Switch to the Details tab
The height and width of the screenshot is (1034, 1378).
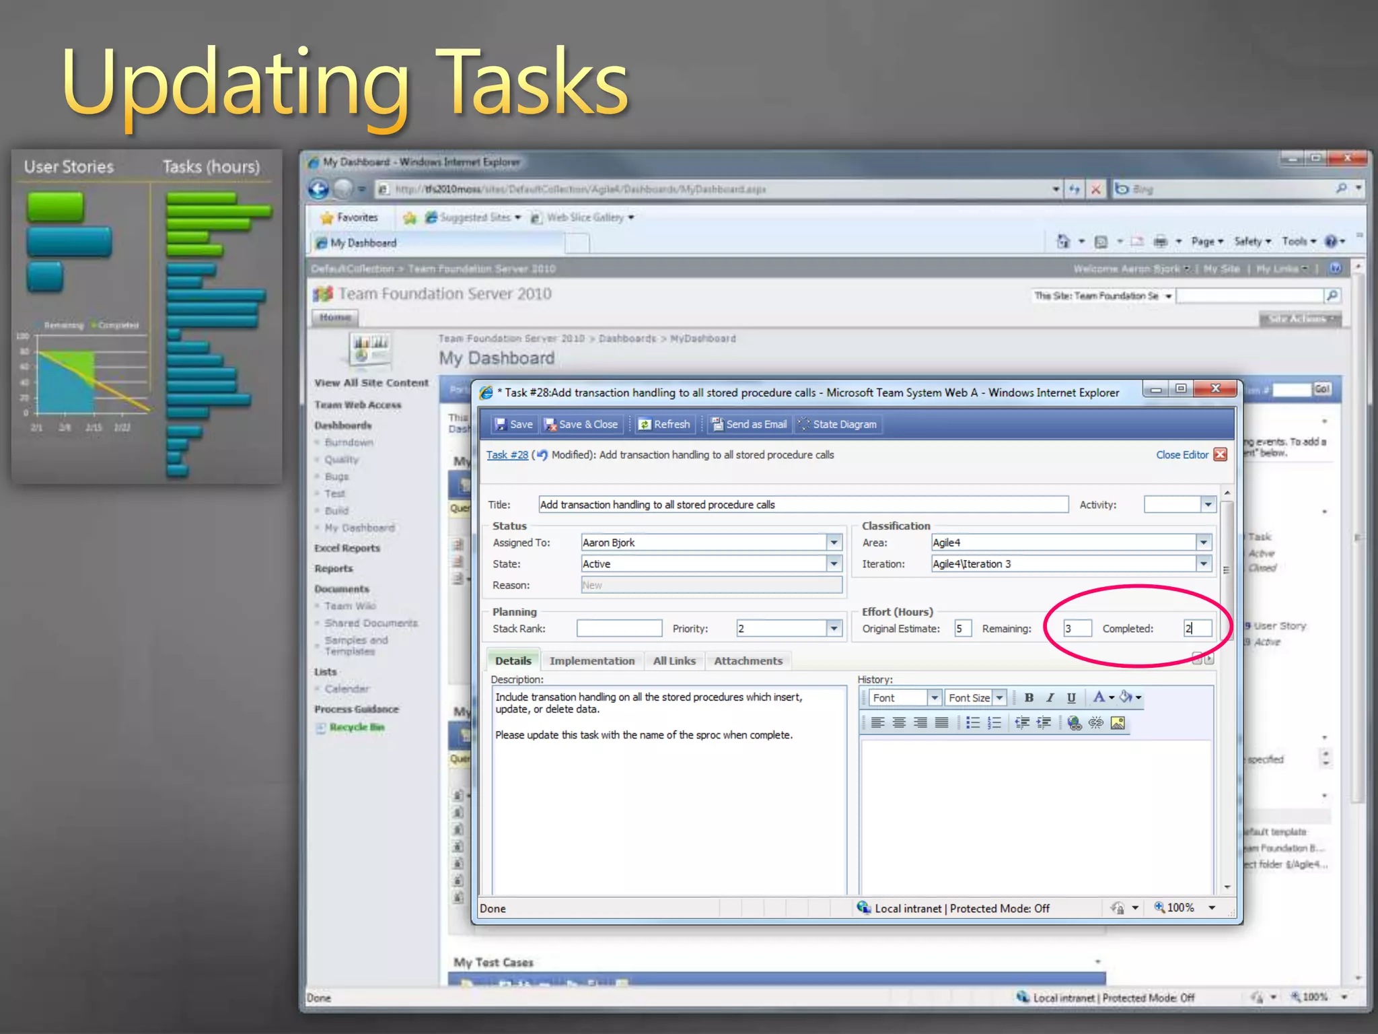pyautogui.click(x=513, y=661)
